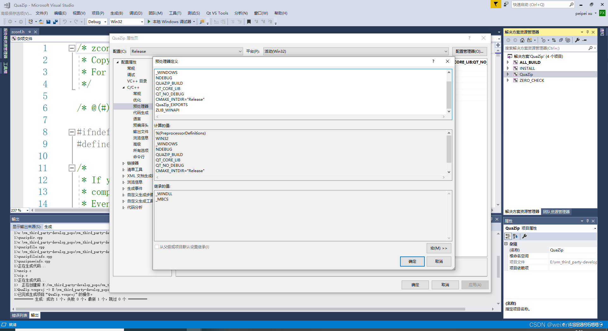Pin the Solution Explorer panel
Viewport: 608px width, 331px height.
pos(587,32)
